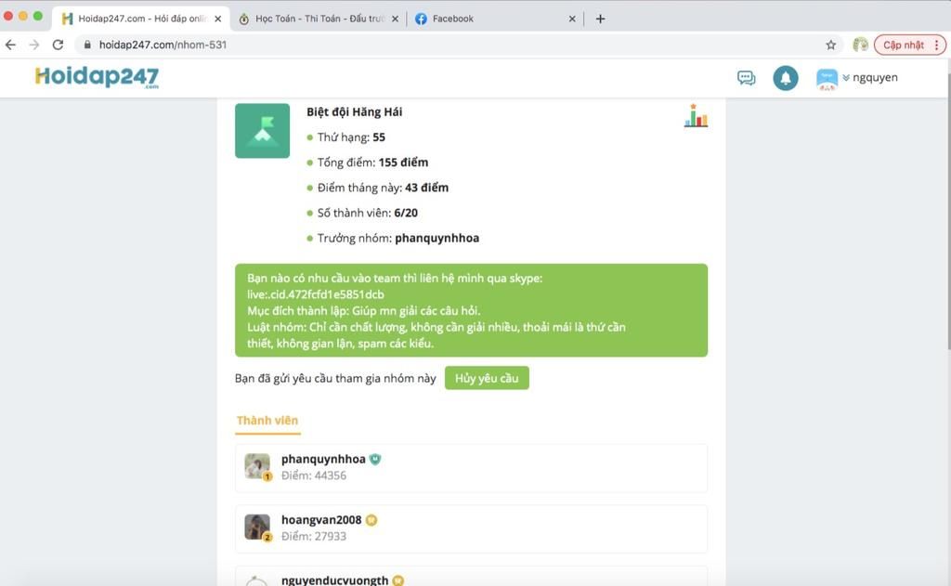Image resolution: width=951 pixels, height=586 pixels.
Task: Expand the ngquyen account dropdown
Action: (x=845, y=78)
